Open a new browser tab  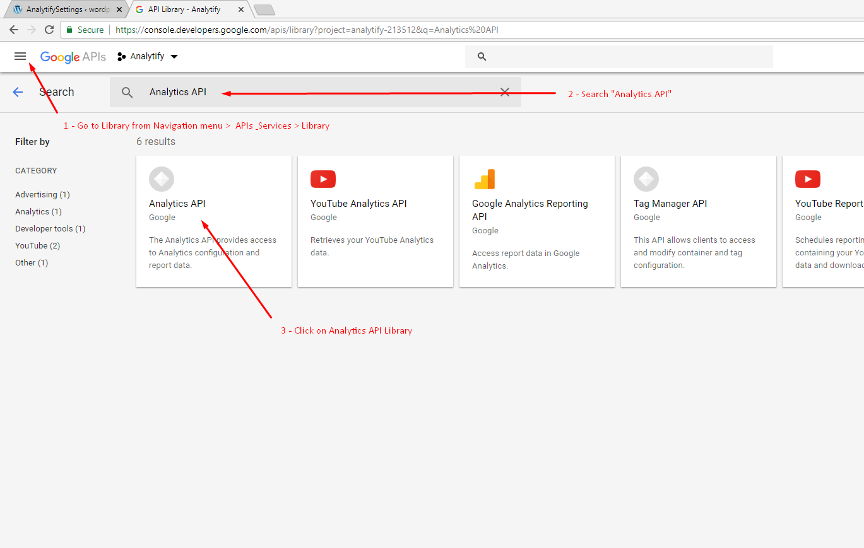(264, 9)
